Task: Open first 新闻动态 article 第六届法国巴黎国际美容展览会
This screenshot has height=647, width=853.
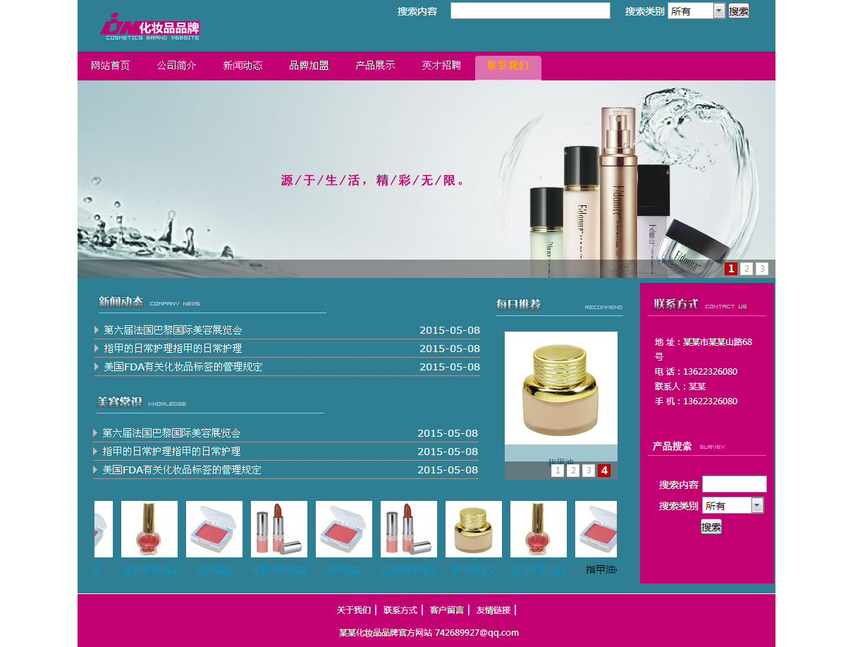Action: coord(173,330)
